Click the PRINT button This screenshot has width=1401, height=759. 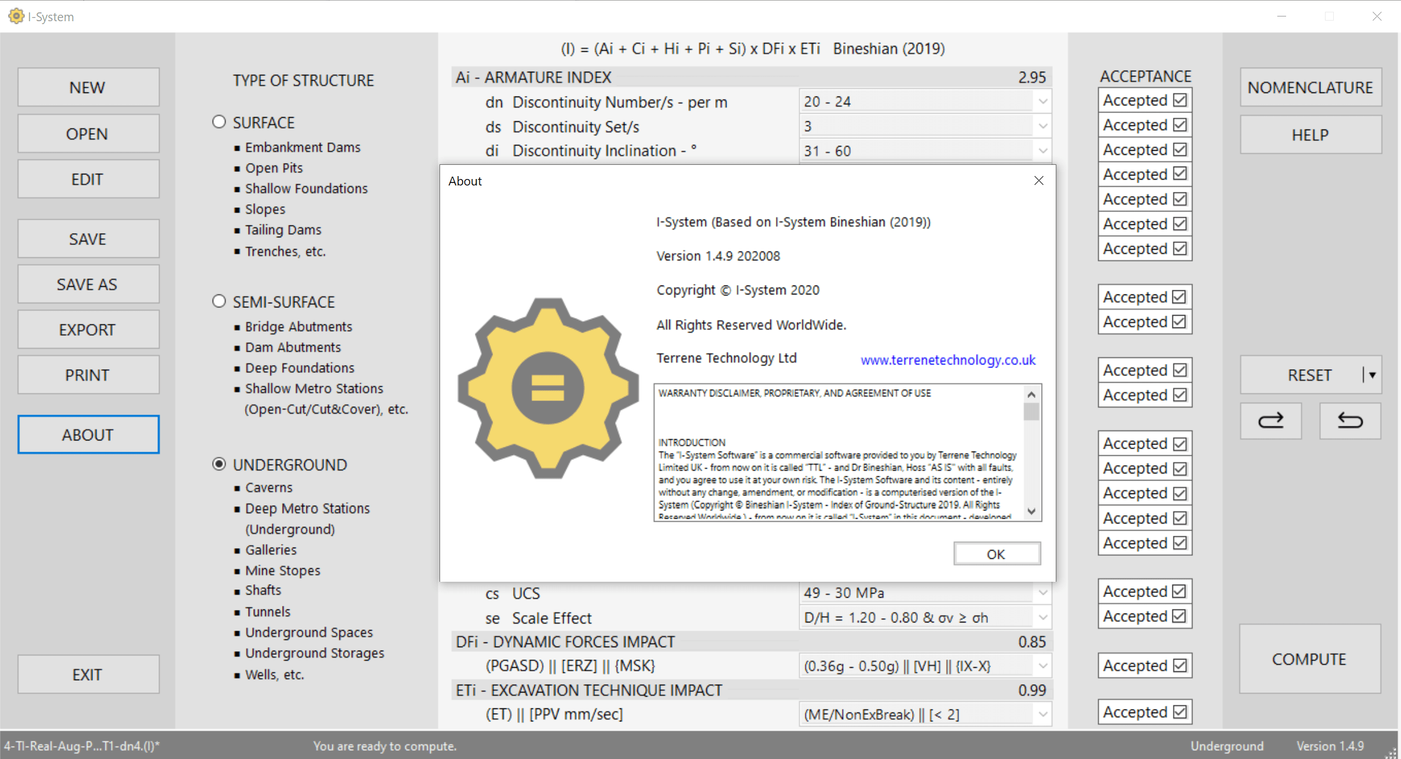[x=88, y=375]
